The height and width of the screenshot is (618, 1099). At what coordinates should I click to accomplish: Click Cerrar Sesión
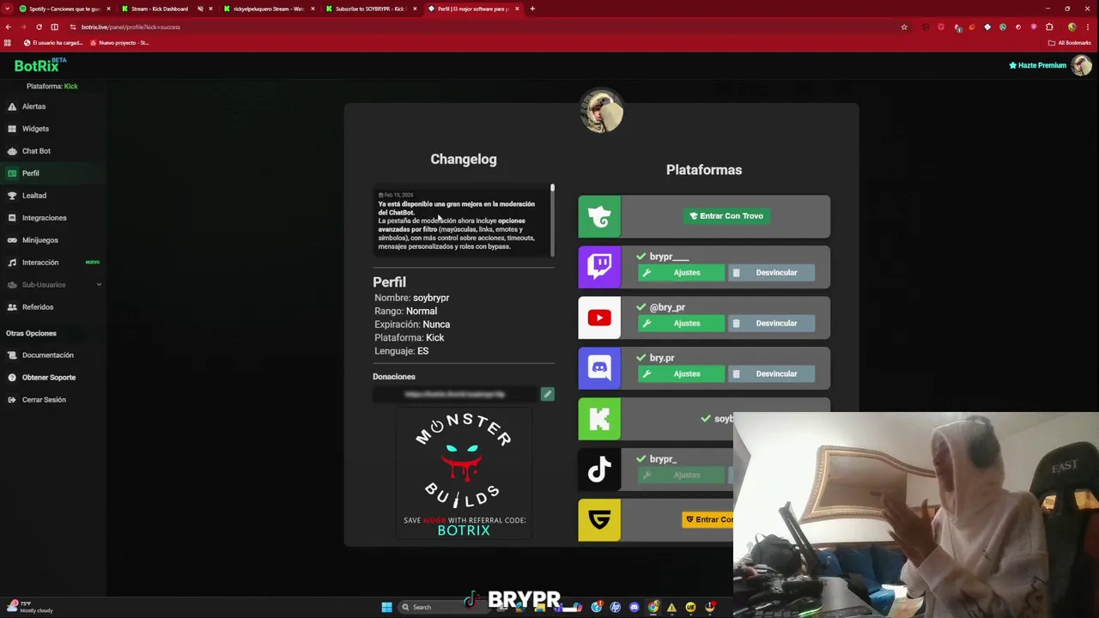coord(44,400)
